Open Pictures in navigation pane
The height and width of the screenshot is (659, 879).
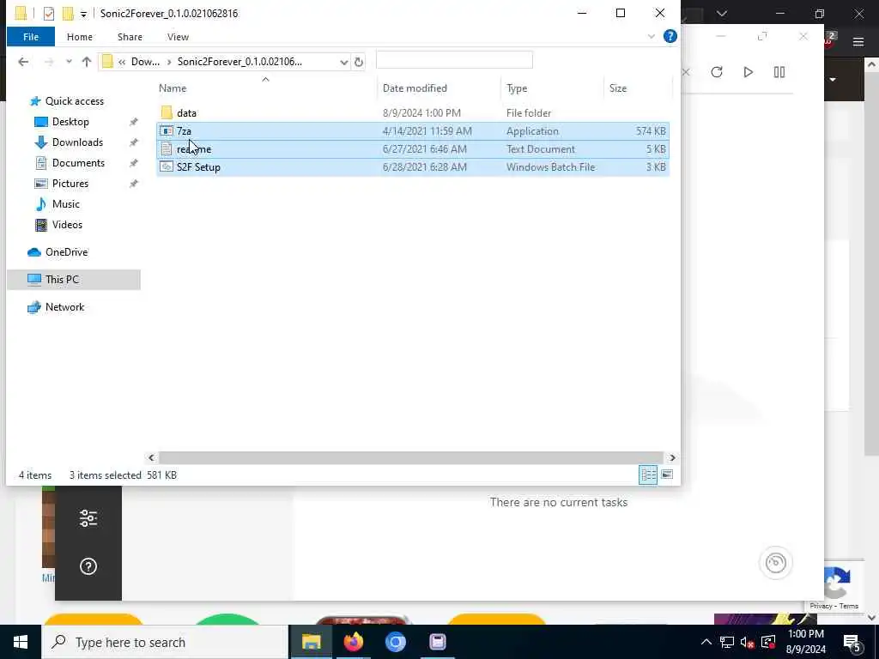pyautogui.click(x=70, y=184)
